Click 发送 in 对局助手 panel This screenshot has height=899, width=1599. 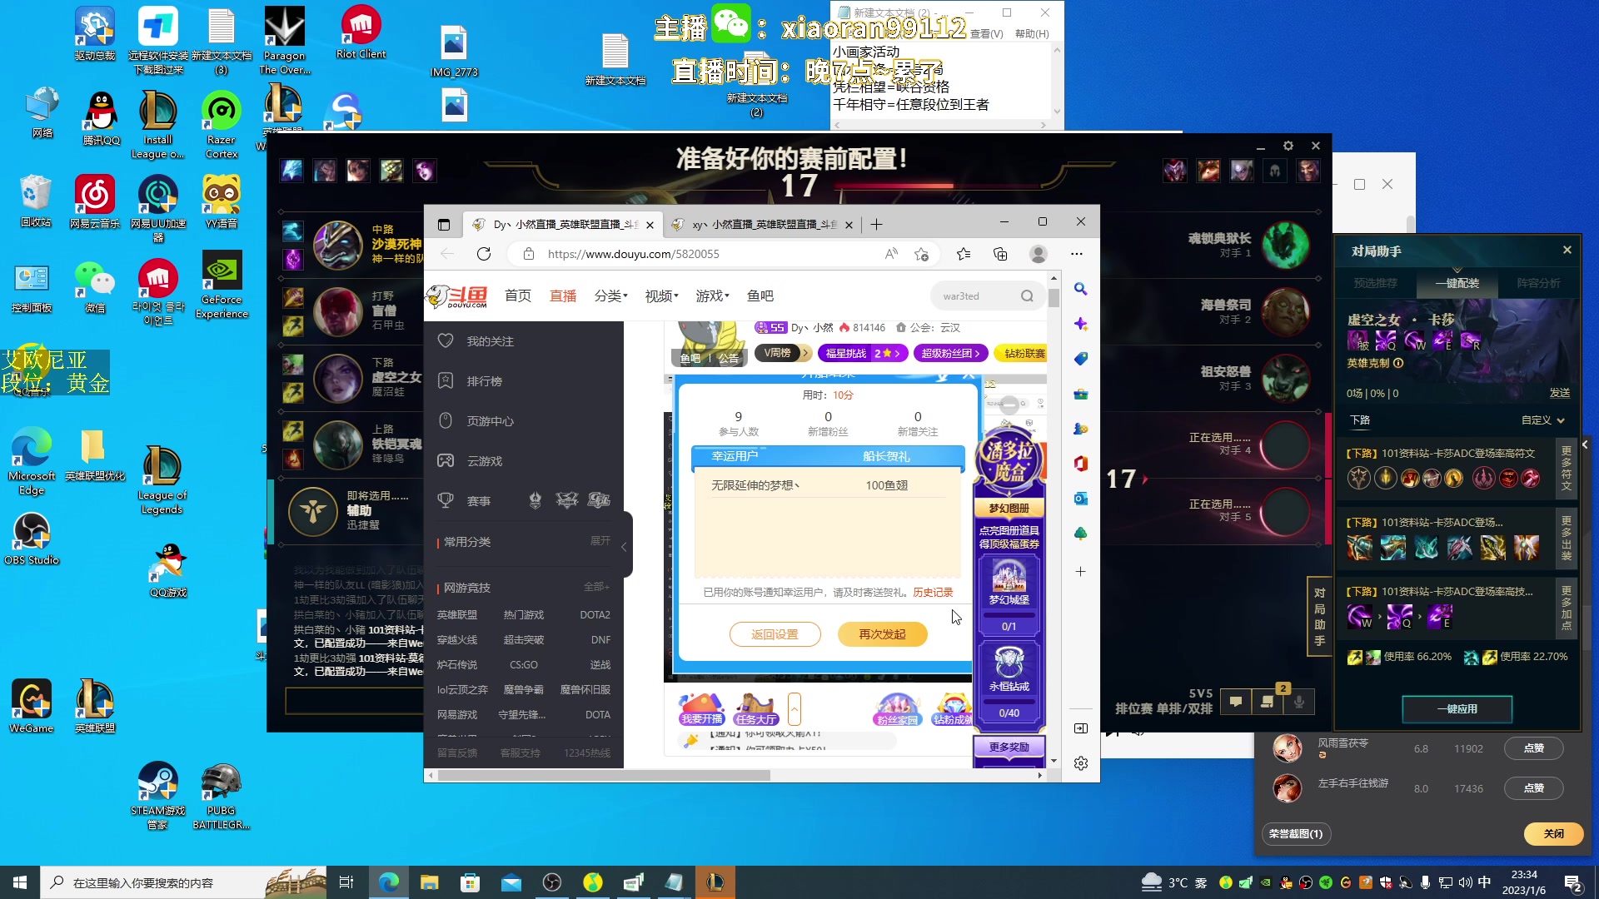click(x=1559, y=393)
